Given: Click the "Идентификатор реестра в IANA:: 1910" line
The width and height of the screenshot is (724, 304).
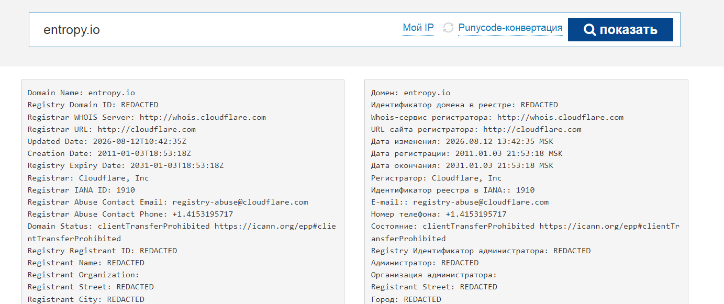Looking at the screenshot, I should (453, 190).
